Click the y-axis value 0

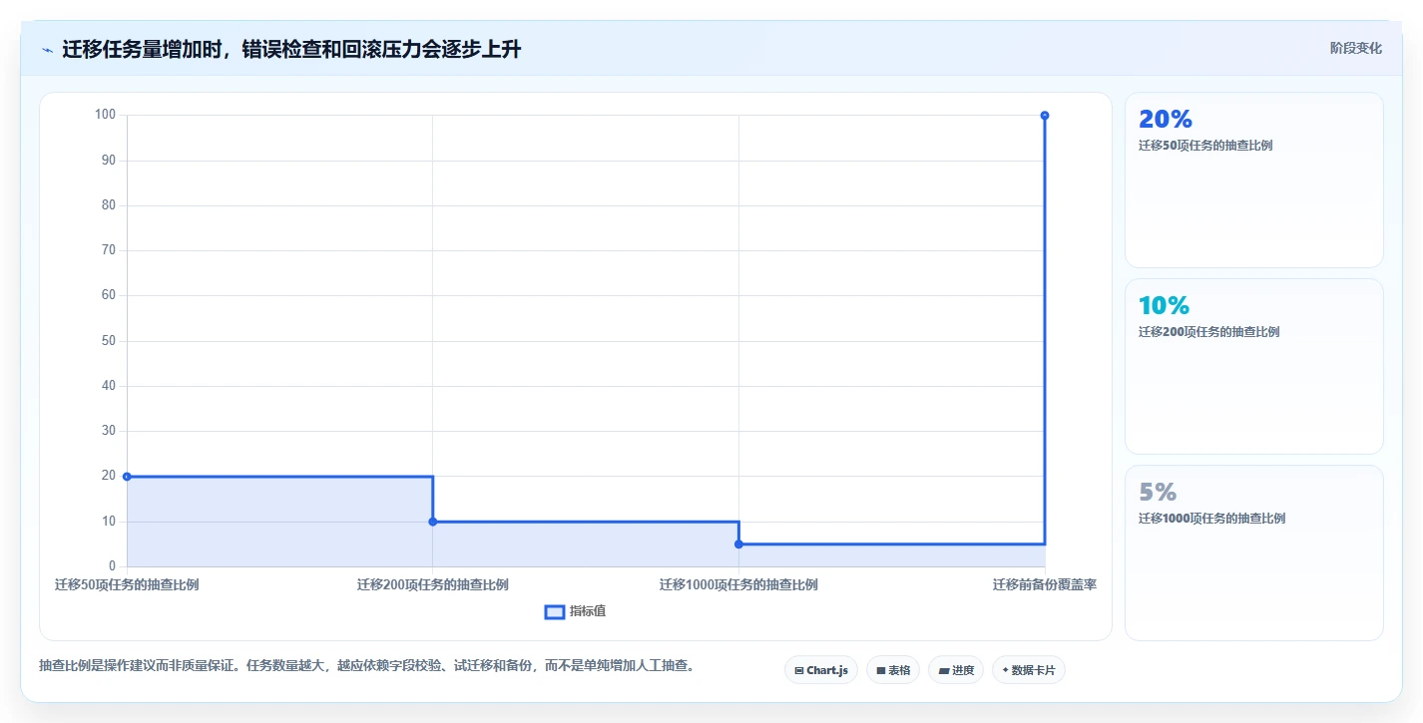112,566
